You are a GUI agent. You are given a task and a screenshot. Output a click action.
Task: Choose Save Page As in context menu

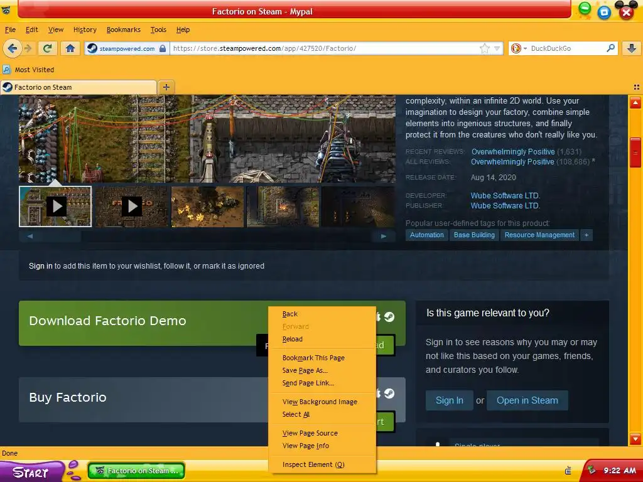tap(322, 370)
